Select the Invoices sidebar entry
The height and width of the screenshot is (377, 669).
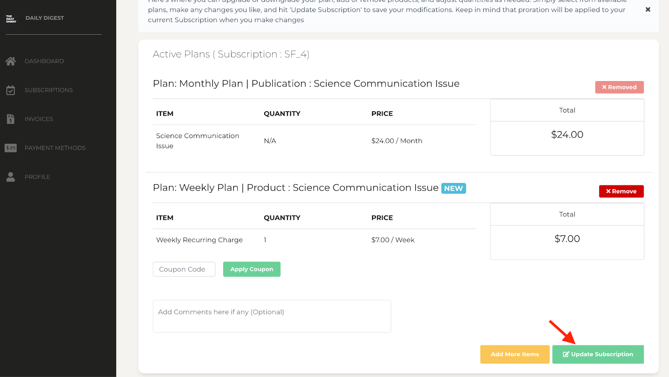38,119
